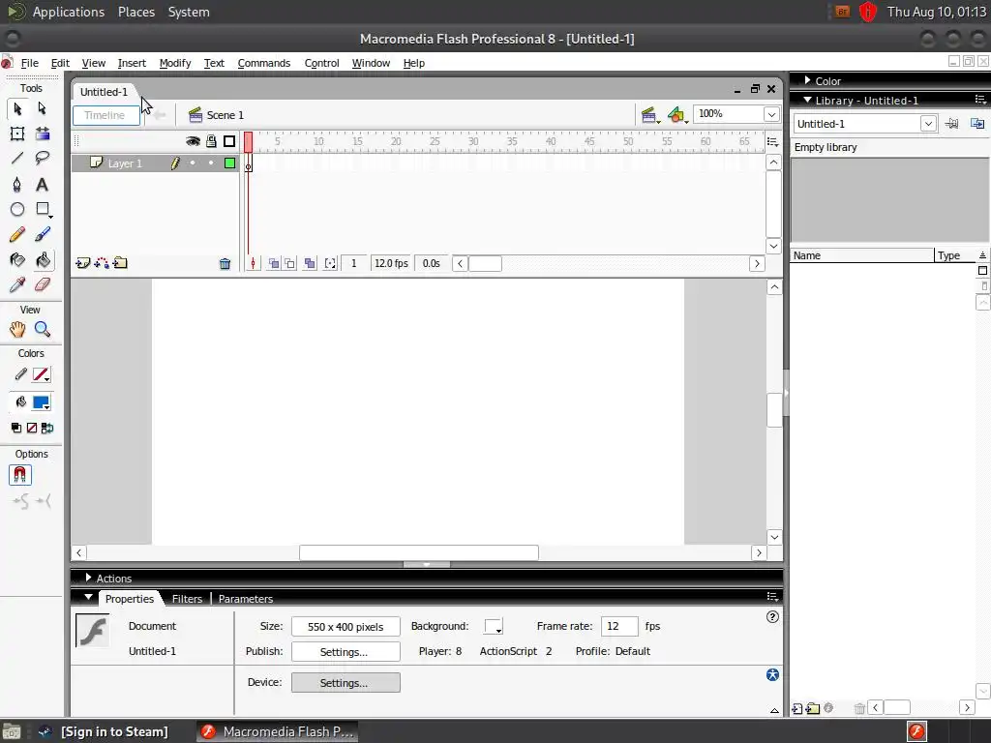Click the Onion Skin icon

click(x=274, y=263)
